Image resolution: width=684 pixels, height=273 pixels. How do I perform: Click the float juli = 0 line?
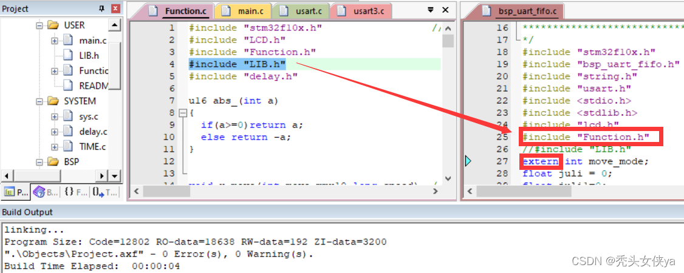pyautogui.click(x=567, y=174)
